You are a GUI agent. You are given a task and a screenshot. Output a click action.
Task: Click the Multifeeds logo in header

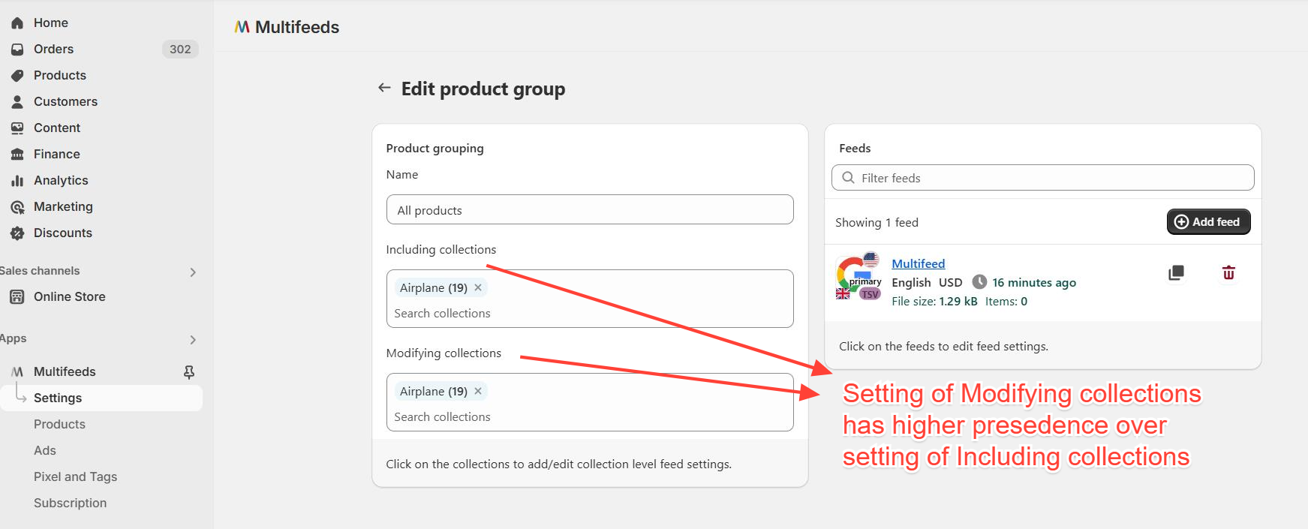coord(242,27)
